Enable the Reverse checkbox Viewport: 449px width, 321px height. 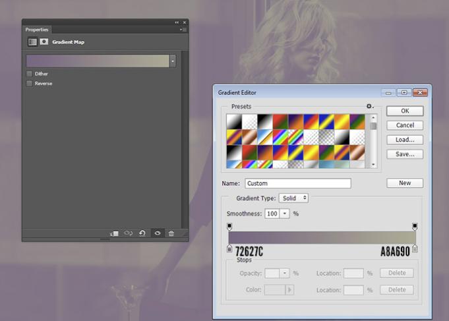29,84
